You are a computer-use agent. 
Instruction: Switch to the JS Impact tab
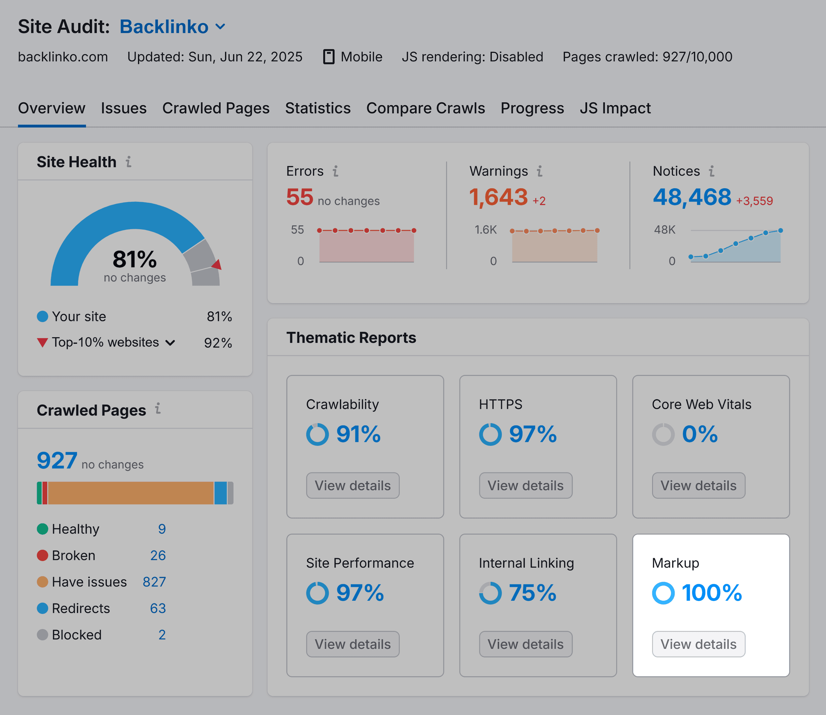(x=615, y=108)
